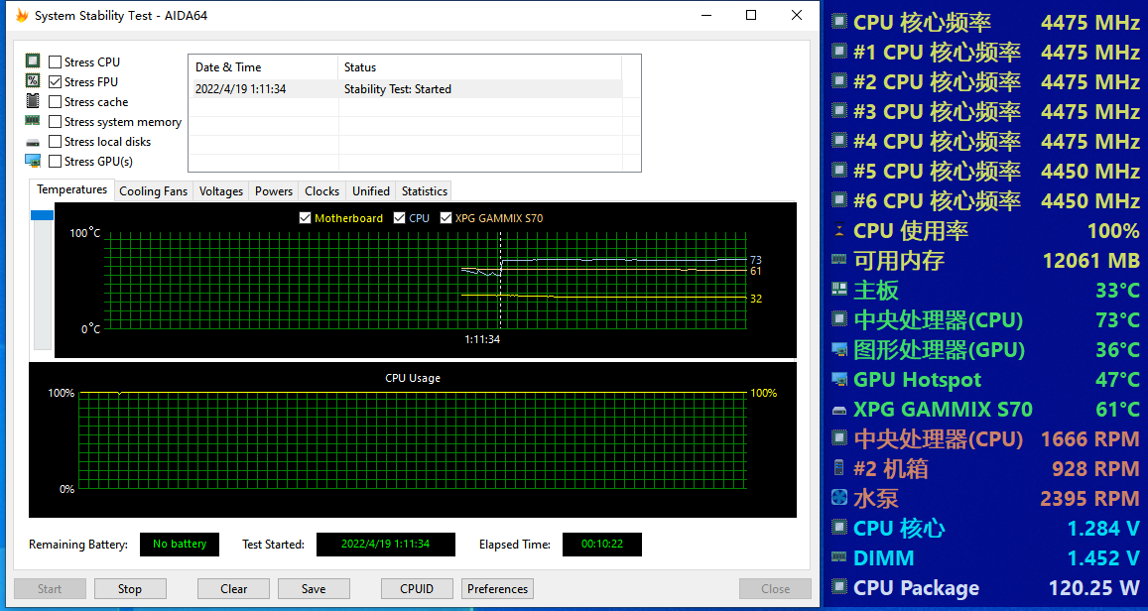Switch to the Cooling Fans tab

point(153,191)
